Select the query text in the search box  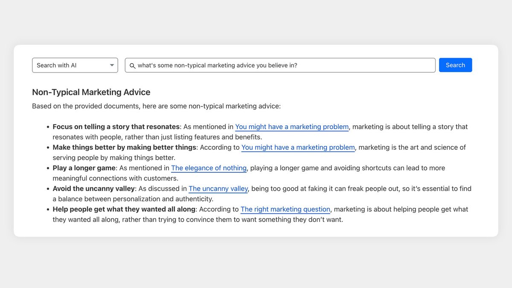218,65
